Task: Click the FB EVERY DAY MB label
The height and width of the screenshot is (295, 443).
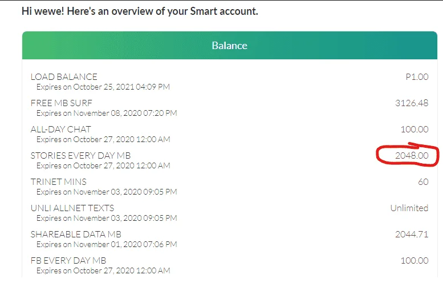Action: [x=68, y=261]
